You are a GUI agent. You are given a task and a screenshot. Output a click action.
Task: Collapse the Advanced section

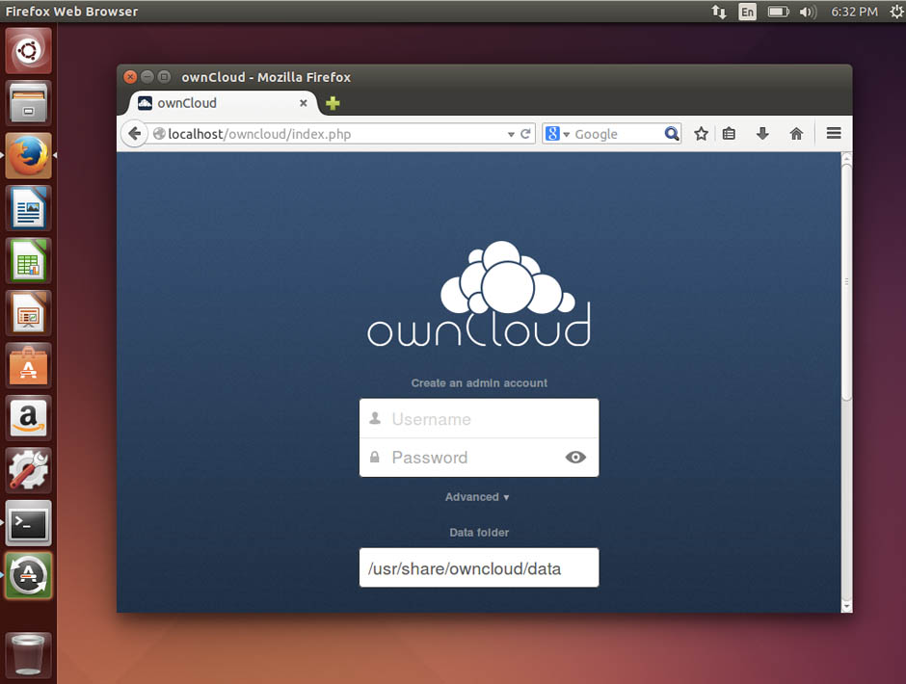477,497
